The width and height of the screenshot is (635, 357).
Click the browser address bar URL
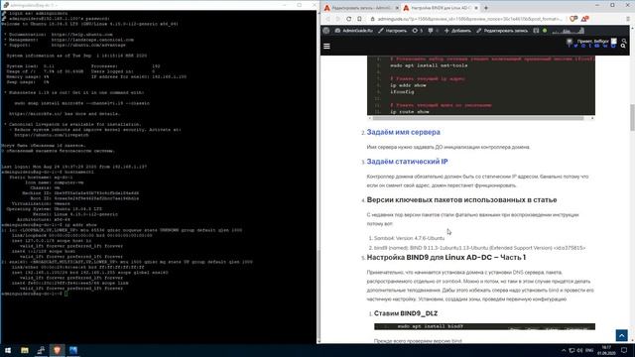469,19
